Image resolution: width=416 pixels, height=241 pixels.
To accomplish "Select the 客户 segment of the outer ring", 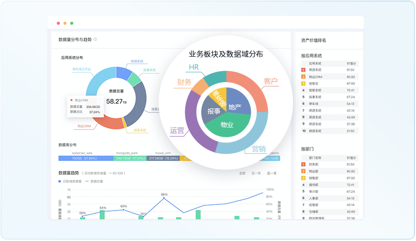I will 252,86.
